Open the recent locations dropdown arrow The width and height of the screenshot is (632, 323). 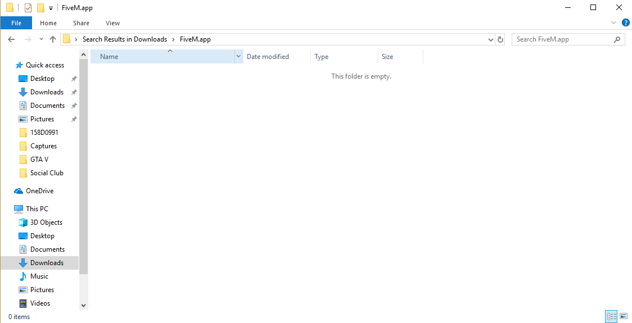point(41,39)
